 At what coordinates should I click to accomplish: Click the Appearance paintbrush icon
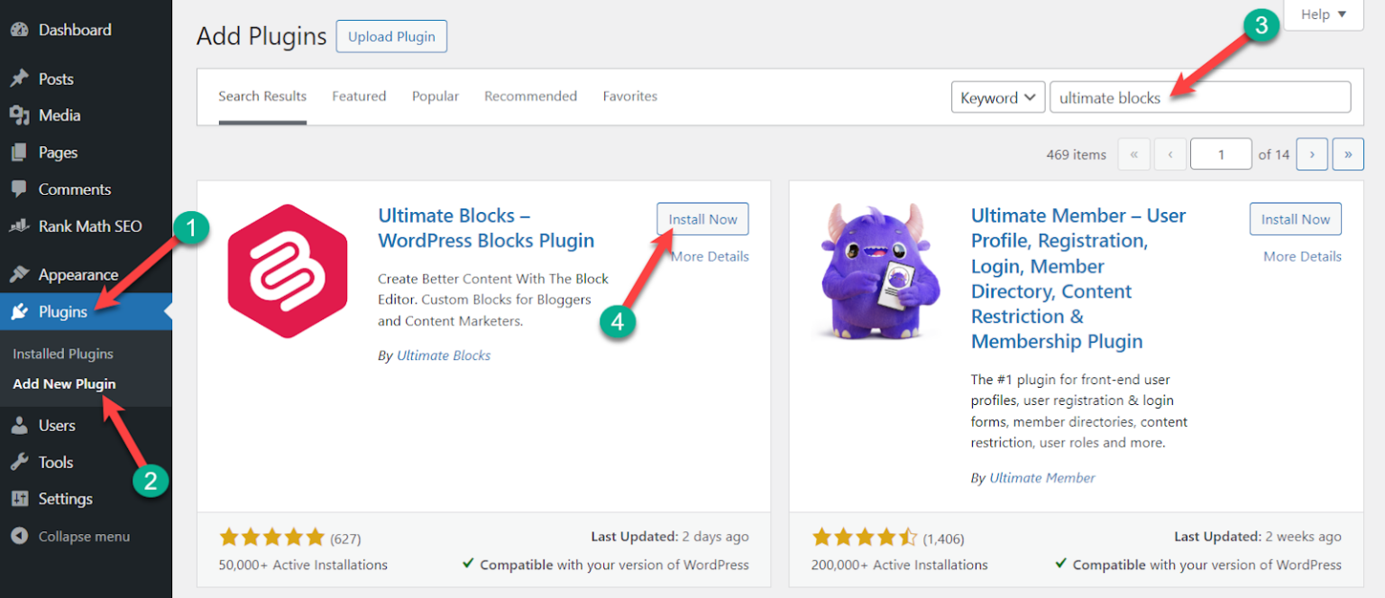(x=19, y=275)
